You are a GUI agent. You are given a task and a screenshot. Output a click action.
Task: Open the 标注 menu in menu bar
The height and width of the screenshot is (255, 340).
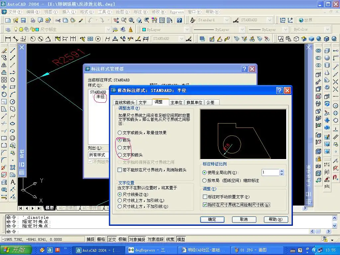pos(140,12)
